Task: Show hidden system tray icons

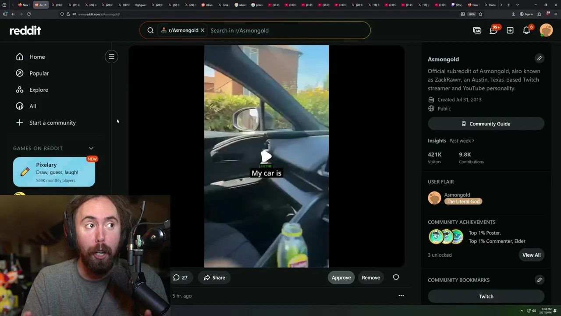Action: tap(522, 311)
